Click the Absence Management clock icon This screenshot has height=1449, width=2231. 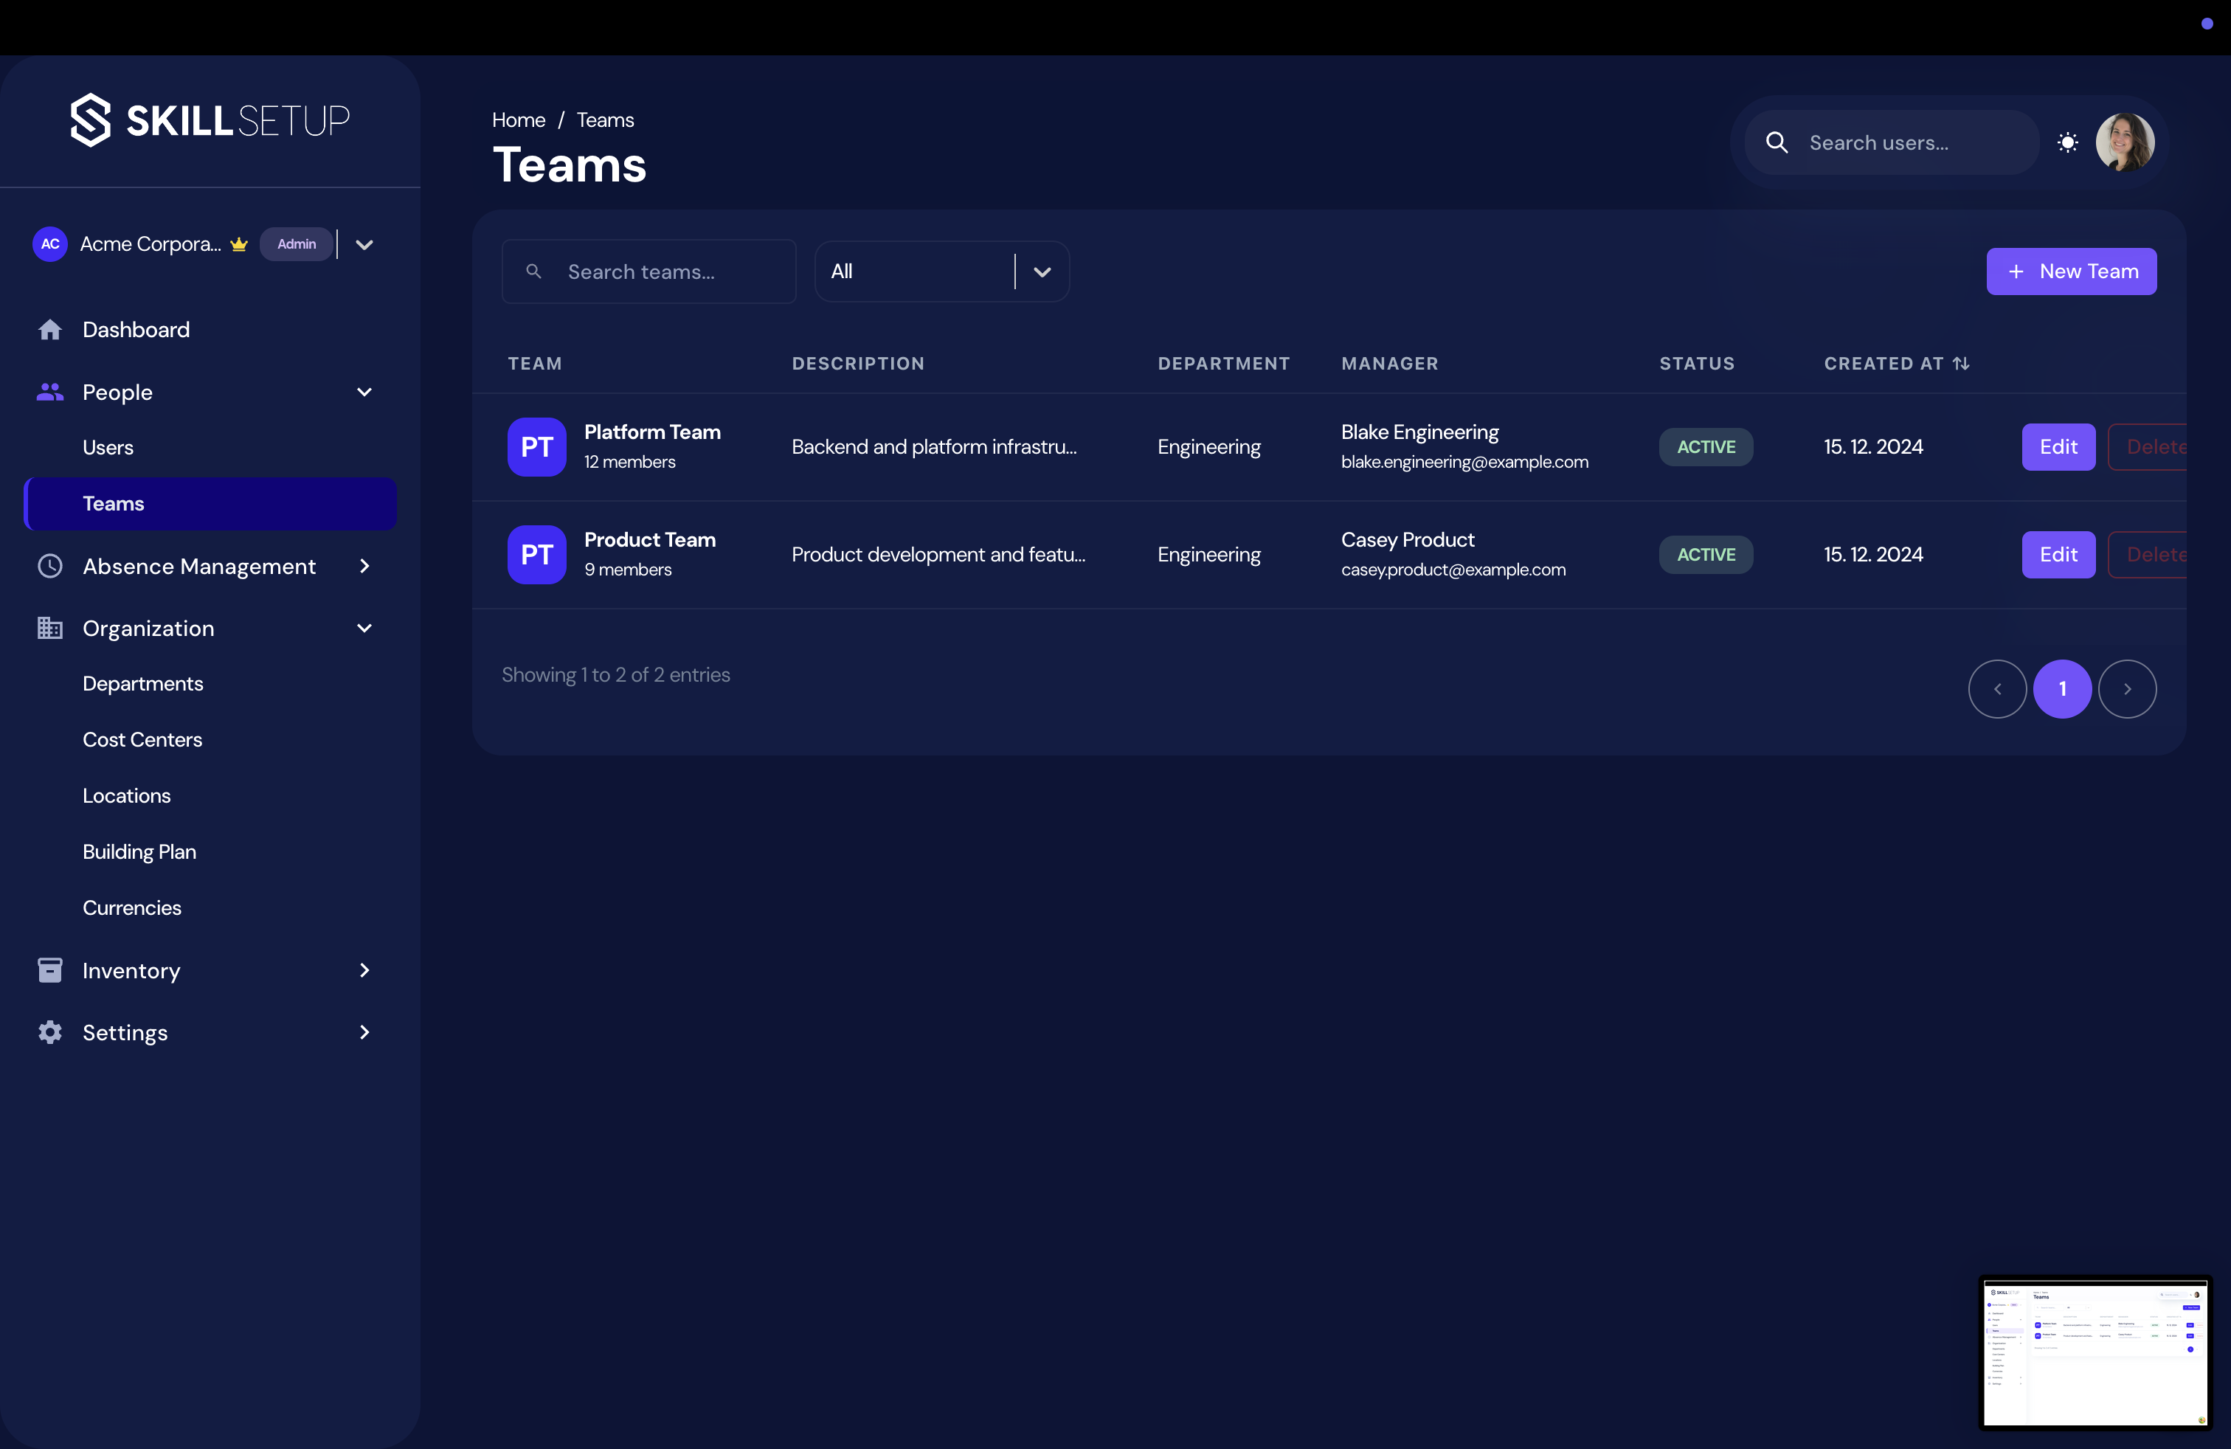click(49, 566)
